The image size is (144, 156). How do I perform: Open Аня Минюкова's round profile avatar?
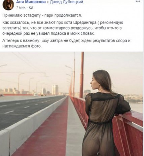8,5
